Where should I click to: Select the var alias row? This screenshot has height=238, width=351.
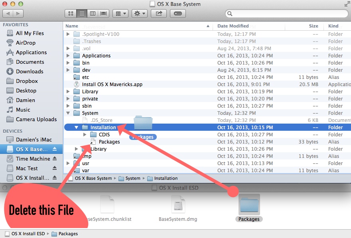coord(207,170)
